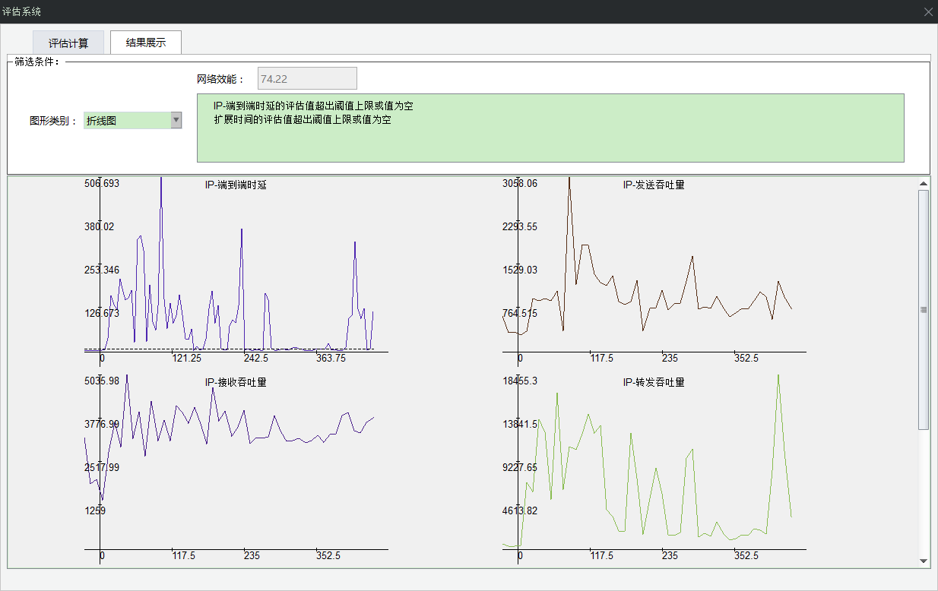The height and width of the screenshot is (591, 938).
Task: Select the 结果展示 tab
Action: click(146, 43)
